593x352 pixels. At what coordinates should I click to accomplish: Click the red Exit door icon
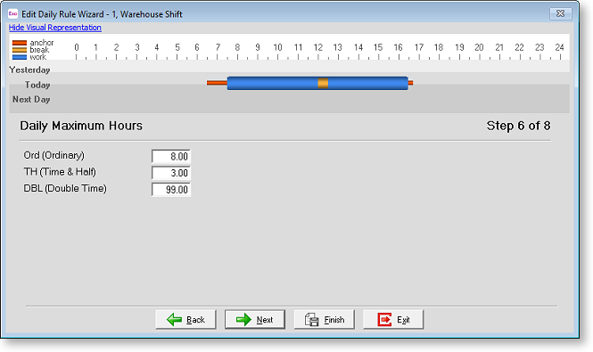pyautogui.click(x=384, y=320)
